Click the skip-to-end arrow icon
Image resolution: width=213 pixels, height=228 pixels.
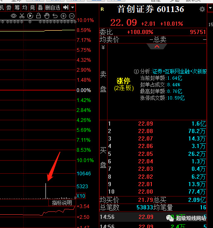tap(66, 7)
